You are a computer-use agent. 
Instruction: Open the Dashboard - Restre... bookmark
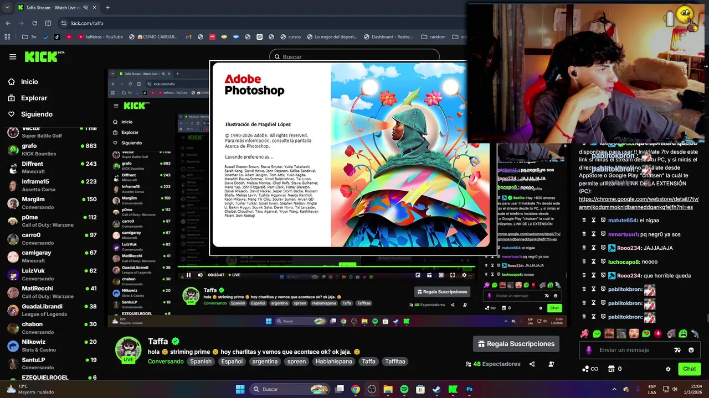[x=388, y=37]
